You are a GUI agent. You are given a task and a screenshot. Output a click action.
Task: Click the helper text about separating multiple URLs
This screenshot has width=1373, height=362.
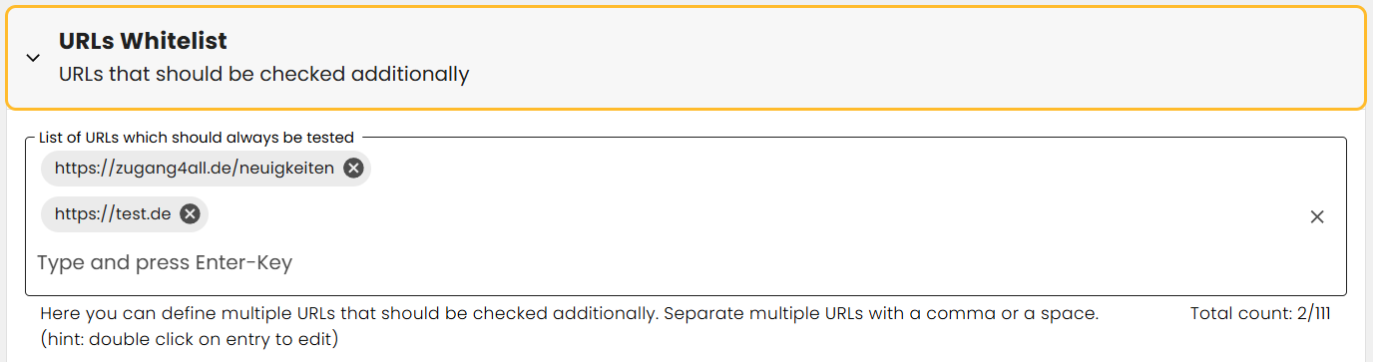click(x=569, y=314)
